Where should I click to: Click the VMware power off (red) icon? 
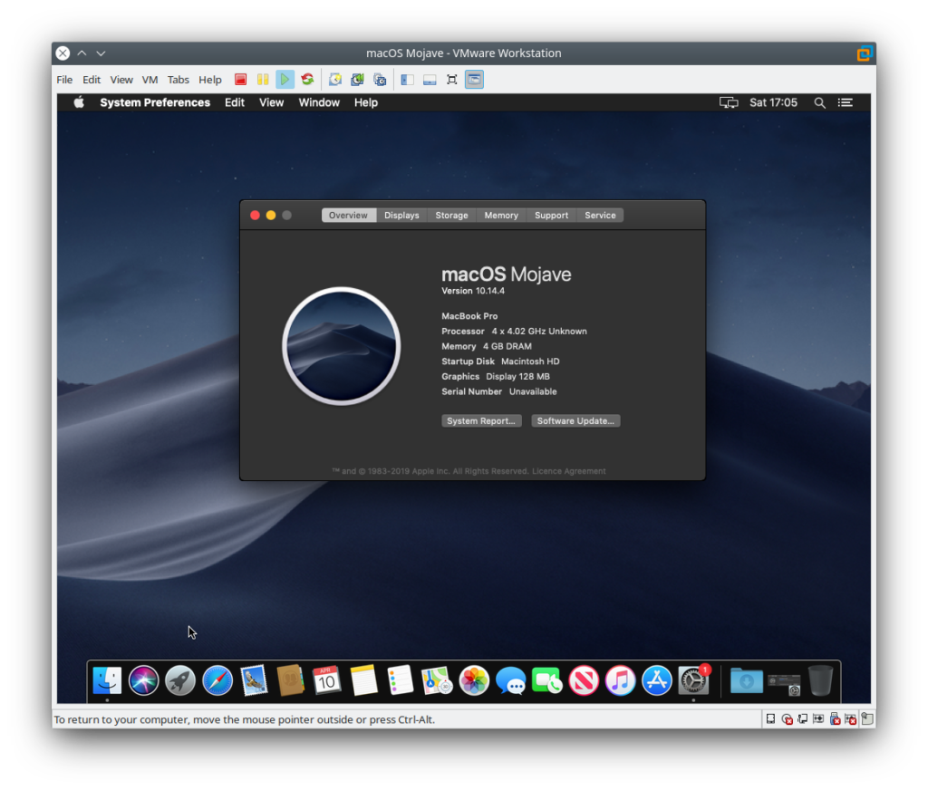(240, 80)
